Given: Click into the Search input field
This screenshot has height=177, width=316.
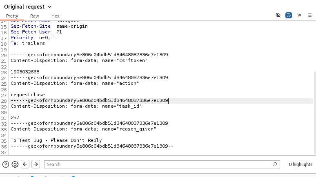Looking at the screenshot, I should pos(159,164).
